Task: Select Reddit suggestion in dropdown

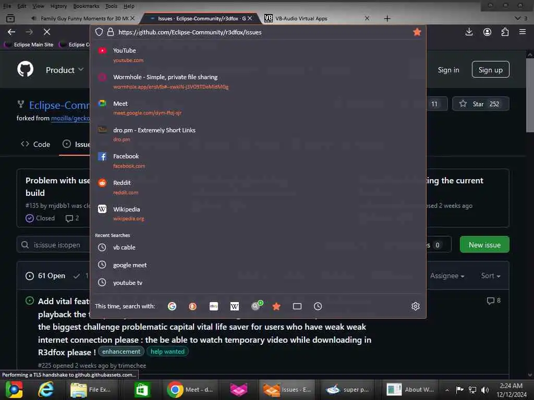Action: click(x=258, y=187)
